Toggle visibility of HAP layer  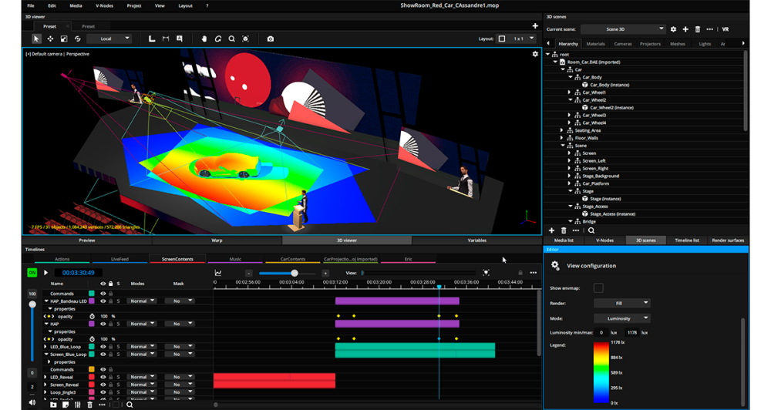(103, 324)
